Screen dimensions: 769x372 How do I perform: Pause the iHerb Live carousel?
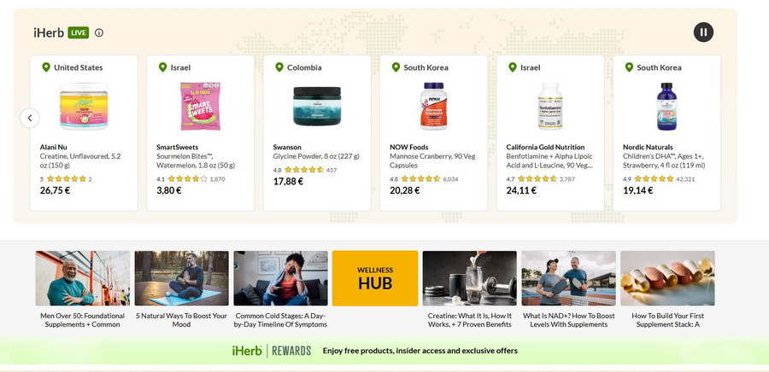703,32
